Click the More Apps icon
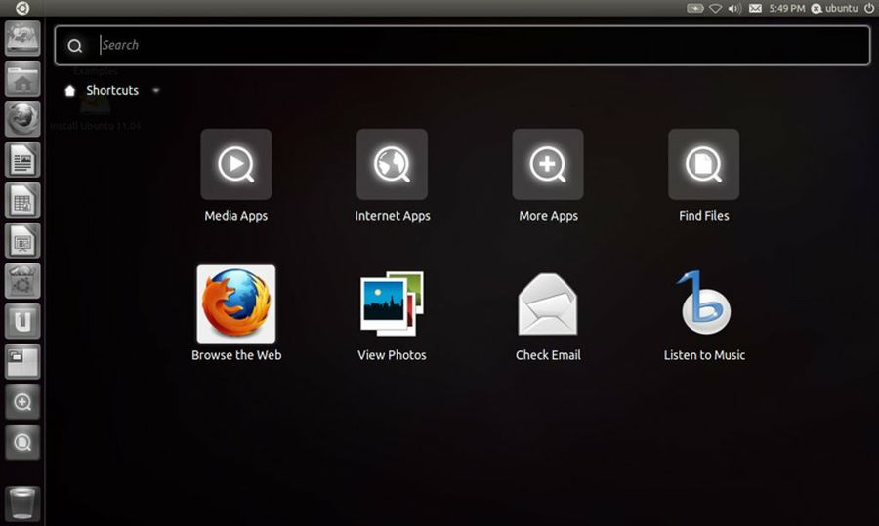The width and height of the screenshot is (879, 526). pos(548,165)
